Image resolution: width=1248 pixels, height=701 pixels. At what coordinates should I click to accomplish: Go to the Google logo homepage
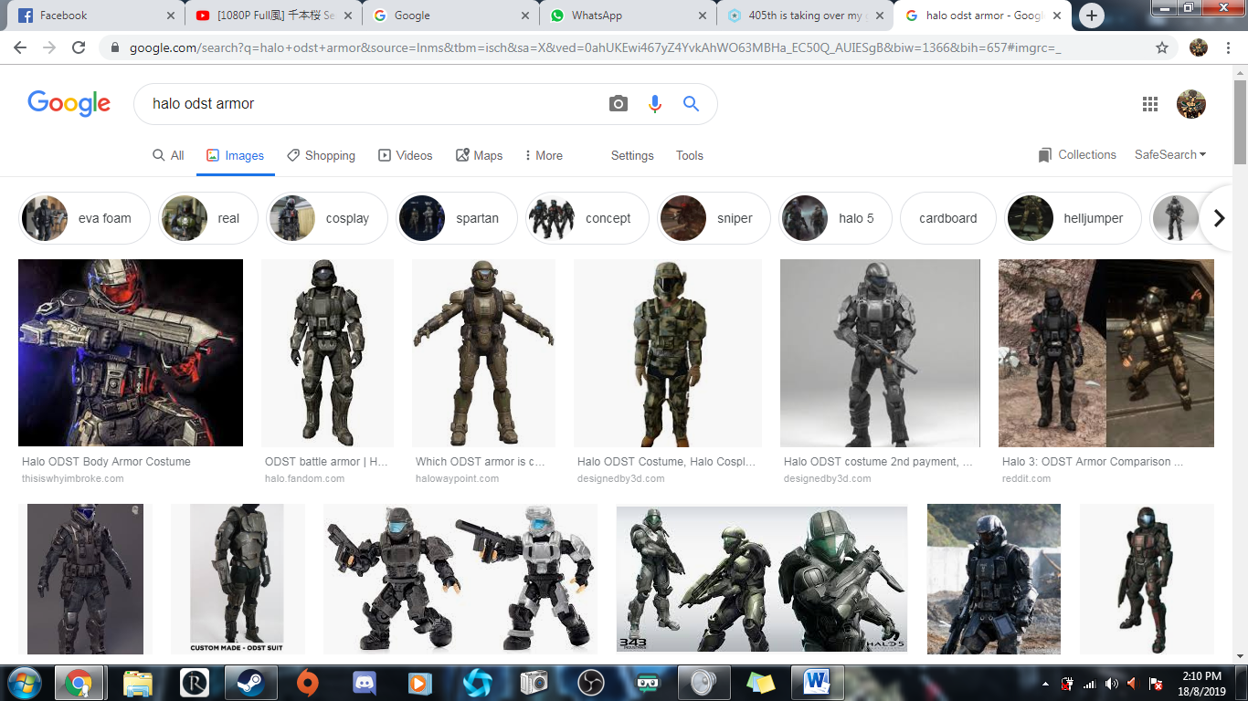click(69, 103)
